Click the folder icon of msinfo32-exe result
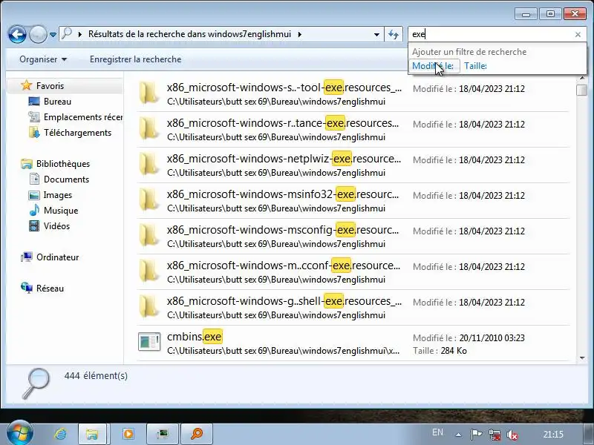594x445 pixels. pos(148,200)
